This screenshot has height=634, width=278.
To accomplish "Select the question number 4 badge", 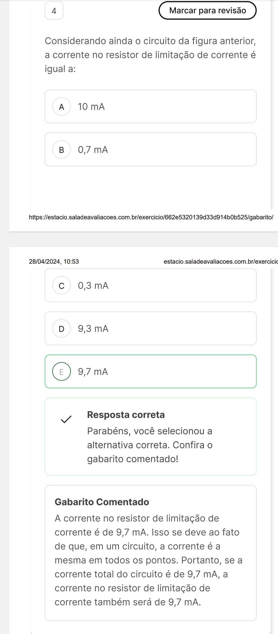I will click(54, 11).
